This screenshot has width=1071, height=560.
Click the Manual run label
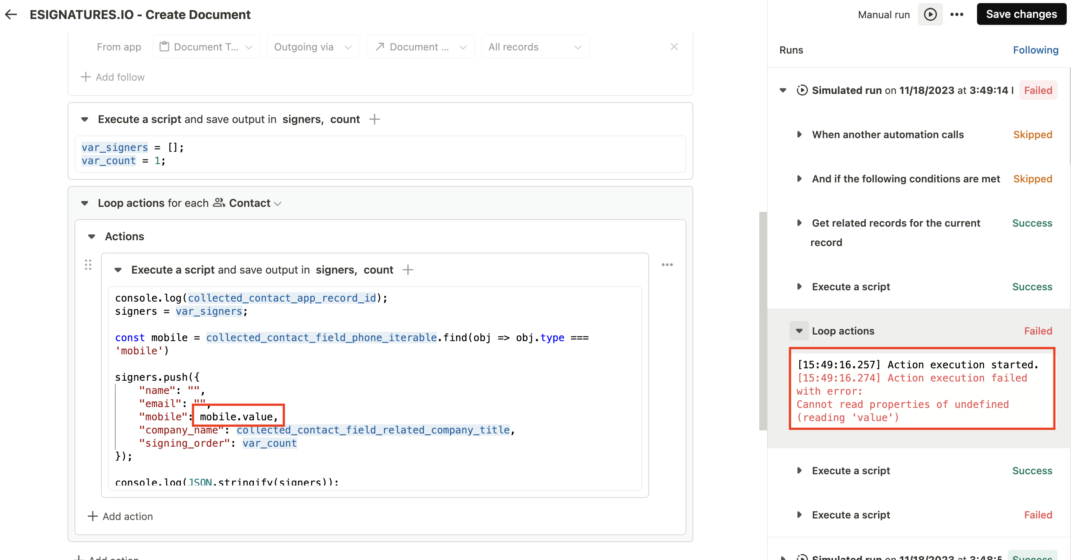click(x=884, y=14)
